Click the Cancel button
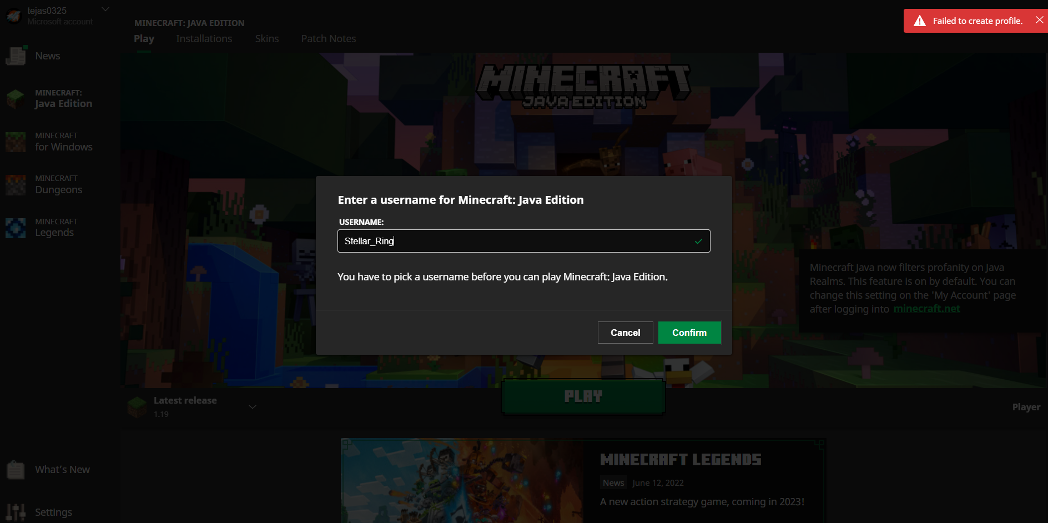Viewport: 1048px width, 523px height. (x=626, y=333)
